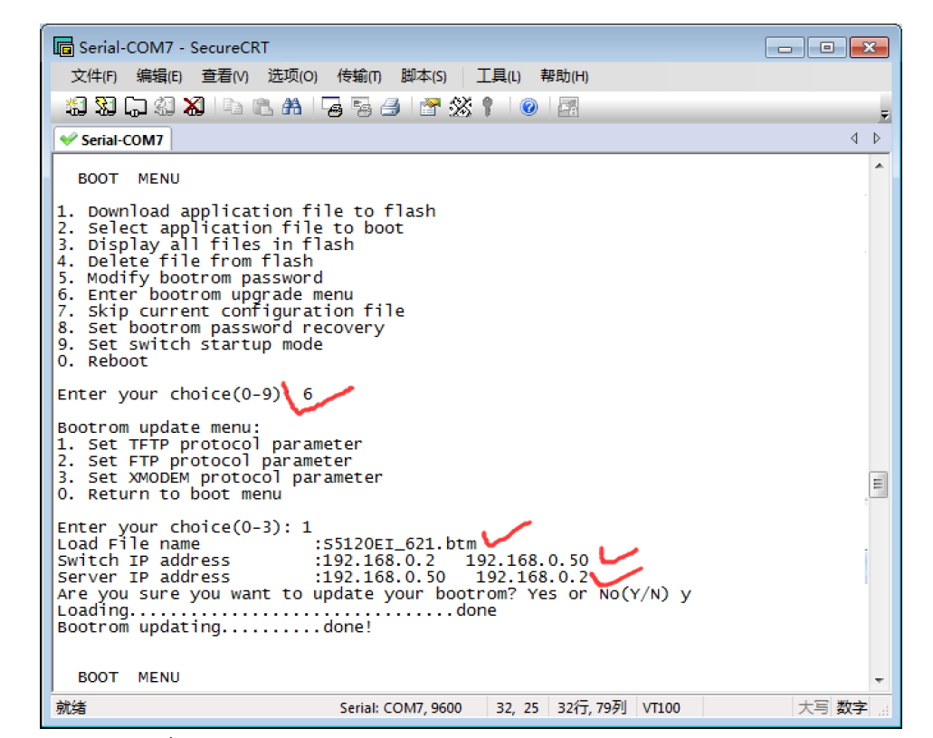Click 'Display all files in flash' line
933x738 pixels.
pos(205,244)
